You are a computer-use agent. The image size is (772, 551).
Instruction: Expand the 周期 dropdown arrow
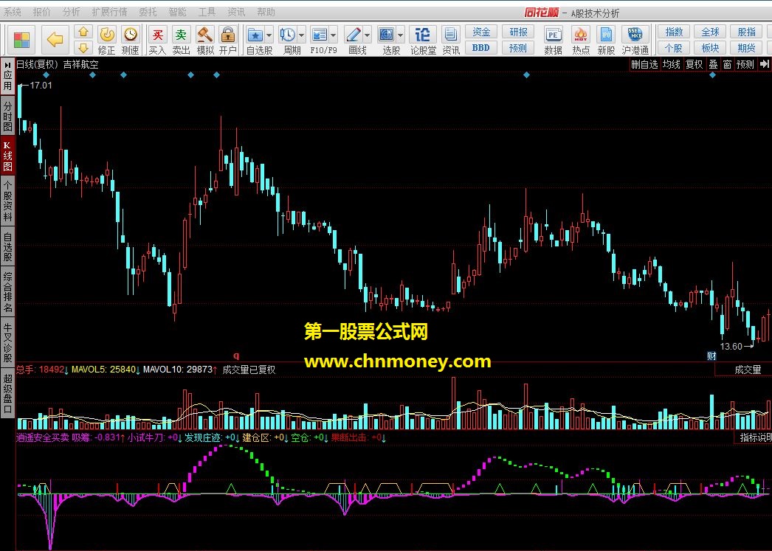(301, 35)
